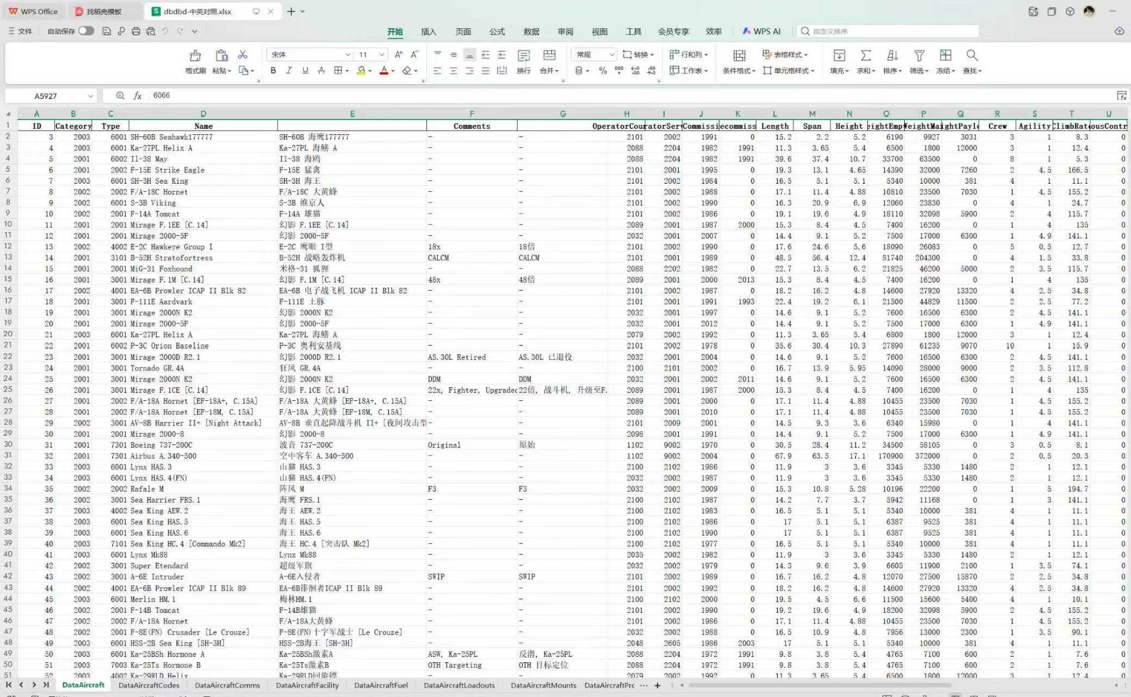Open the Name Box dropdown arrow
The image size is (1131, 697).
point(90,96)
